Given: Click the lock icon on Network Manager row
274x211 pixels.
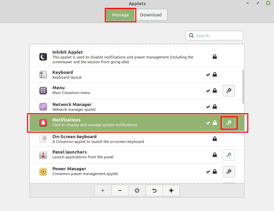Looking at the screenshot, I should coord(215,107).
